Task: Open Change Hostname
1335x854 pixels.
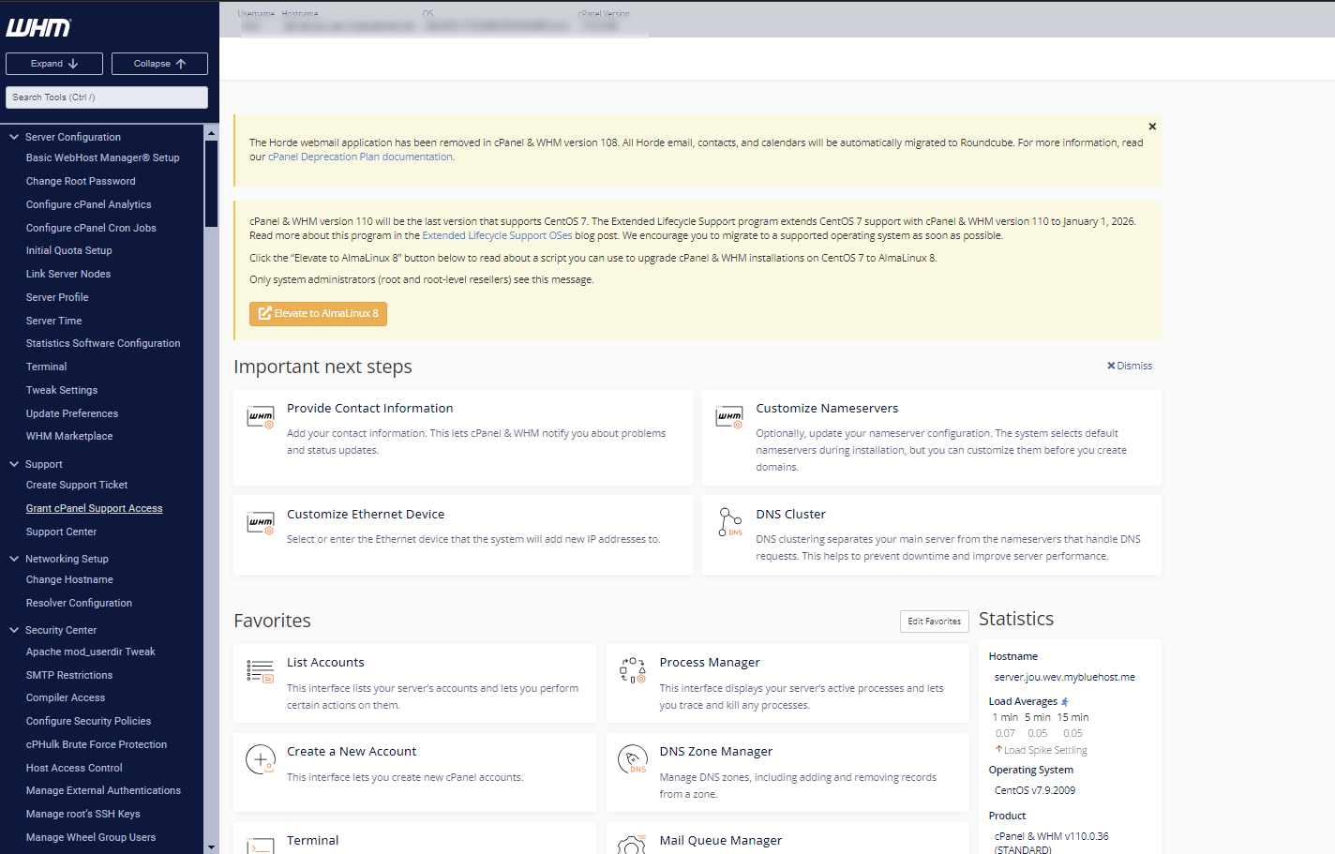Action: coord(69,579)
